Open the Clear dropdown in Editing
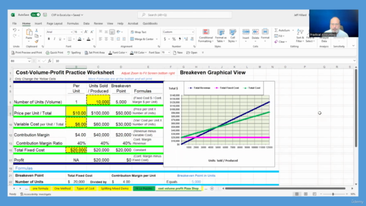The width and height of the screenshot is (366, 206). coord(281,42)
